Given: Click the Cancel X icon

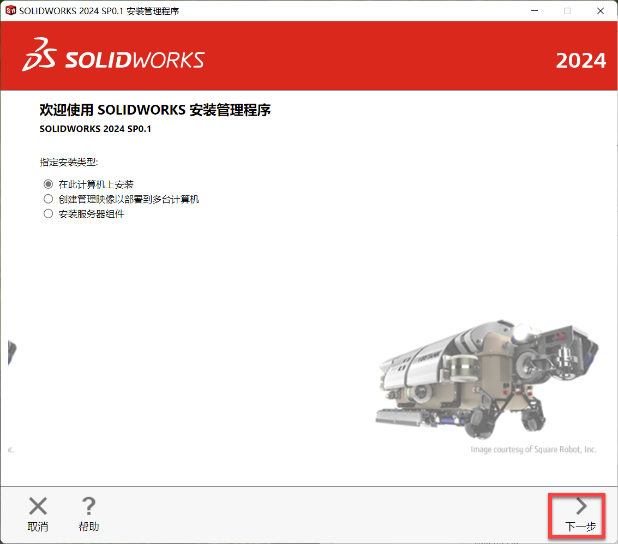Looking at the screenshot, I should 38,506.
